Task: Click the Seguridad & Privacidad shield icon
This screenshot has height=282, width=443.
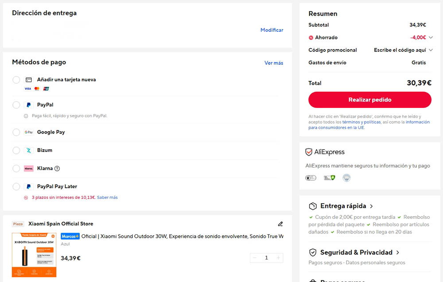Action: click(313, 252)
